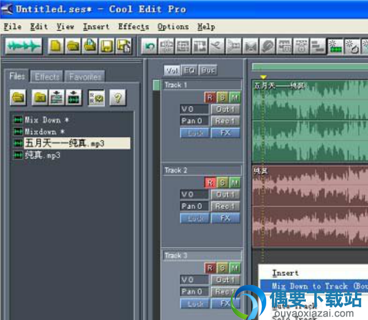
Task: Open Track 3 Out 1 device selector
Action: click(x=226, y=280)
